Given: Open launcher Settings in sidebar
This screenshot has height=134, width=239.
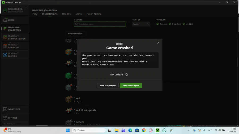Looking at the screenshot, I should pyautogui.click(x=15, y=118).
